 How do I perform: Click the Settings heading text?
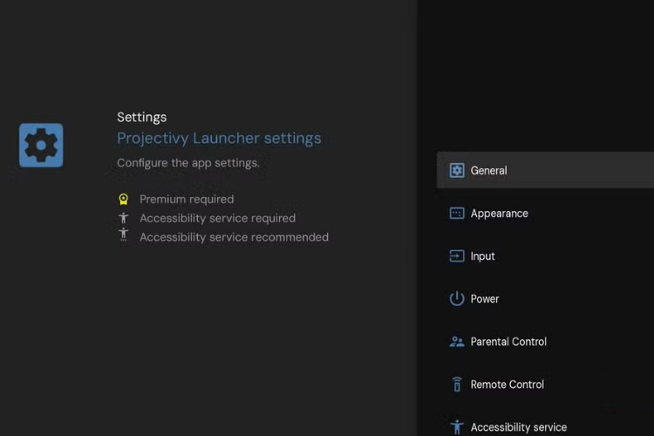142,117
